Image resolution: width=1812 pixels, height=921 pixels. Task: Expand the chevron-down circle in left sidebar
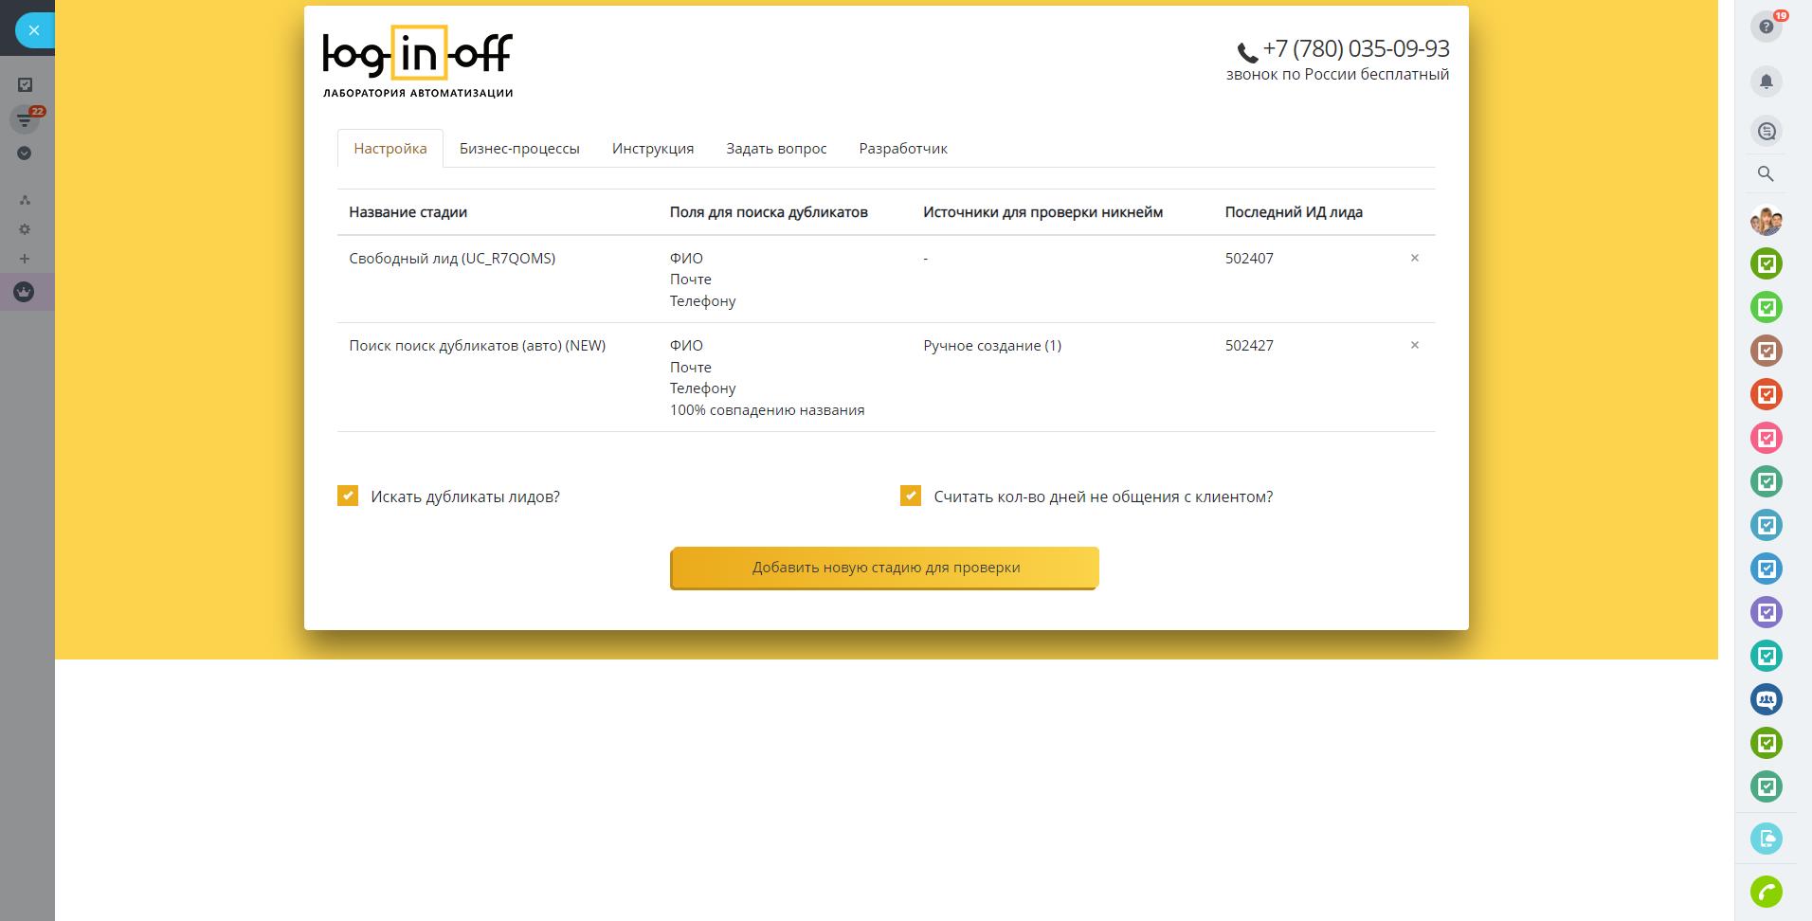[x=25, y=153]
